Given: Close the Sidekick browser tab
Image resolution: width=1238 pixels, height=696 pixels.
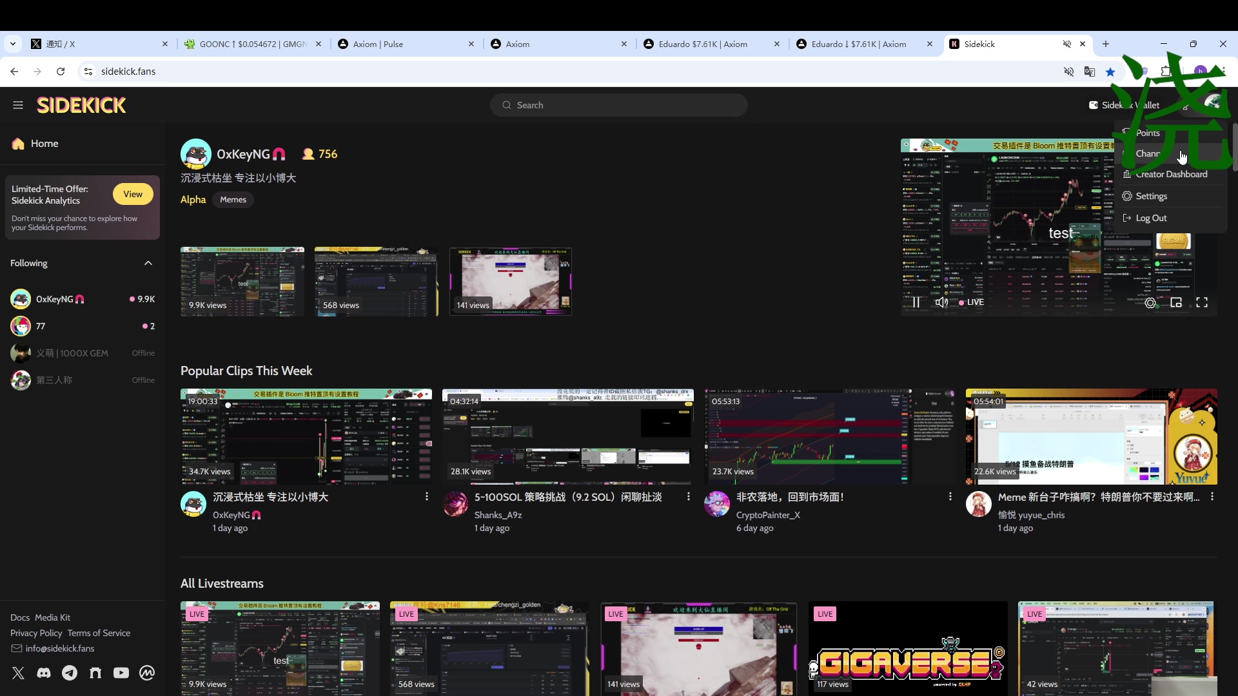Looking at the screenshot, I should click(1083, 44).
